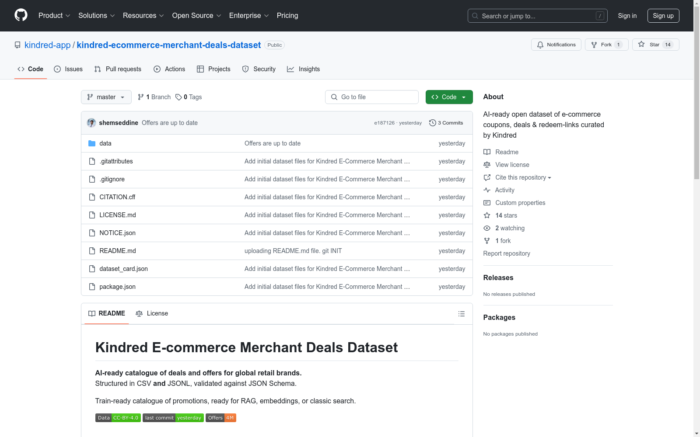This screenshot has width=700, height=437.
Task: View the 3 Commits history
Action: tap(446, 123)
